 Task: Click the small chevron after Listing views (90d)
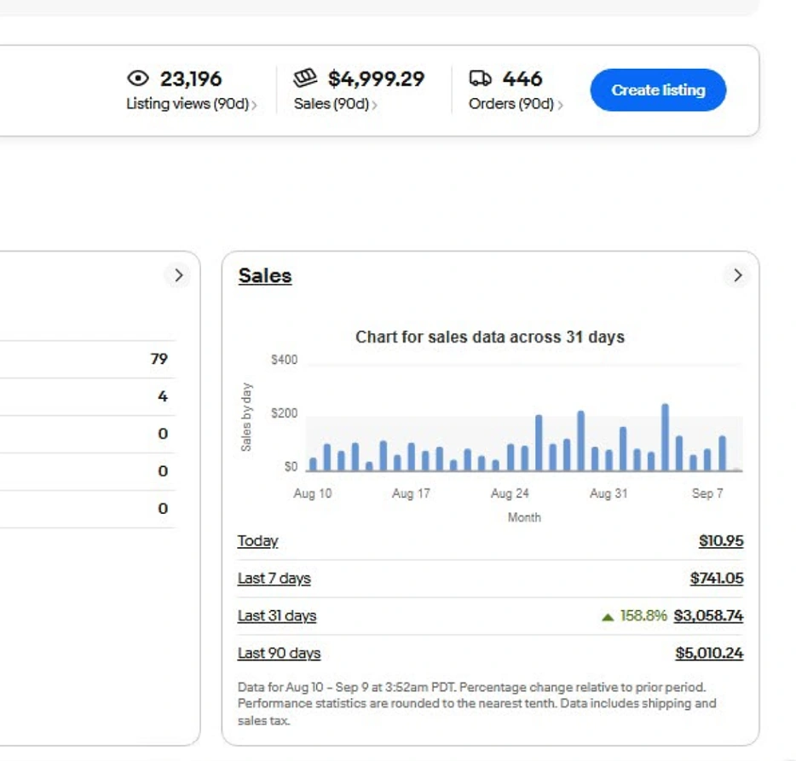click(254, 105)
